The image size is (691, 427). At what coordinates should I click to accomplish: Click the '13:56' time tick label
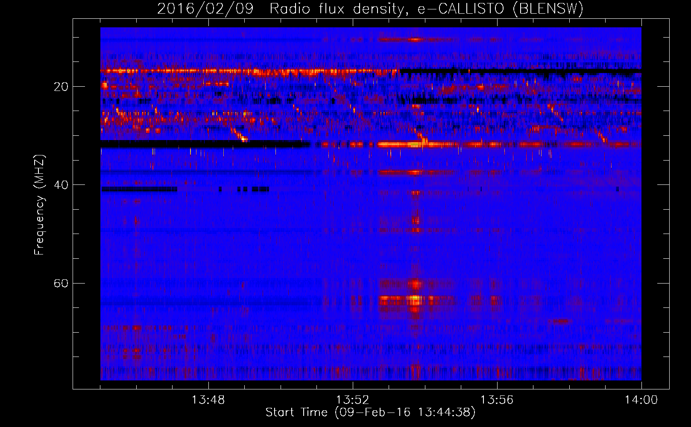click(497, 400)
